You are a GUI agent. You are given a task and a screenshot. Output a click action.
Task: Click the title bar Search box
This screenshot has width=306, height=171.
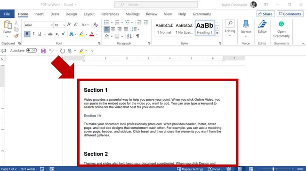[156, 5]
